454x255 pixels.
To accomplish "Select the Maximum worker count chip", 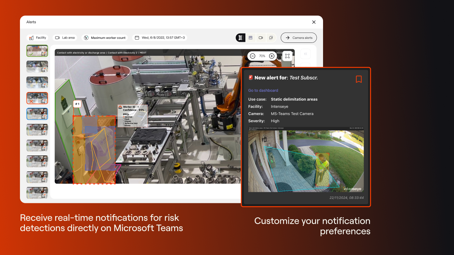I will [x=105, y=38].
